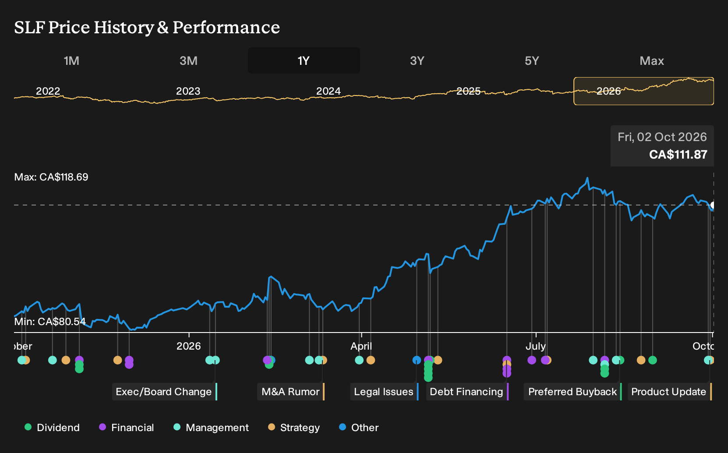Switch to the 1Y range tab
Screen dimensions: 728x453
pyautogui.click(x=304, y=60)
